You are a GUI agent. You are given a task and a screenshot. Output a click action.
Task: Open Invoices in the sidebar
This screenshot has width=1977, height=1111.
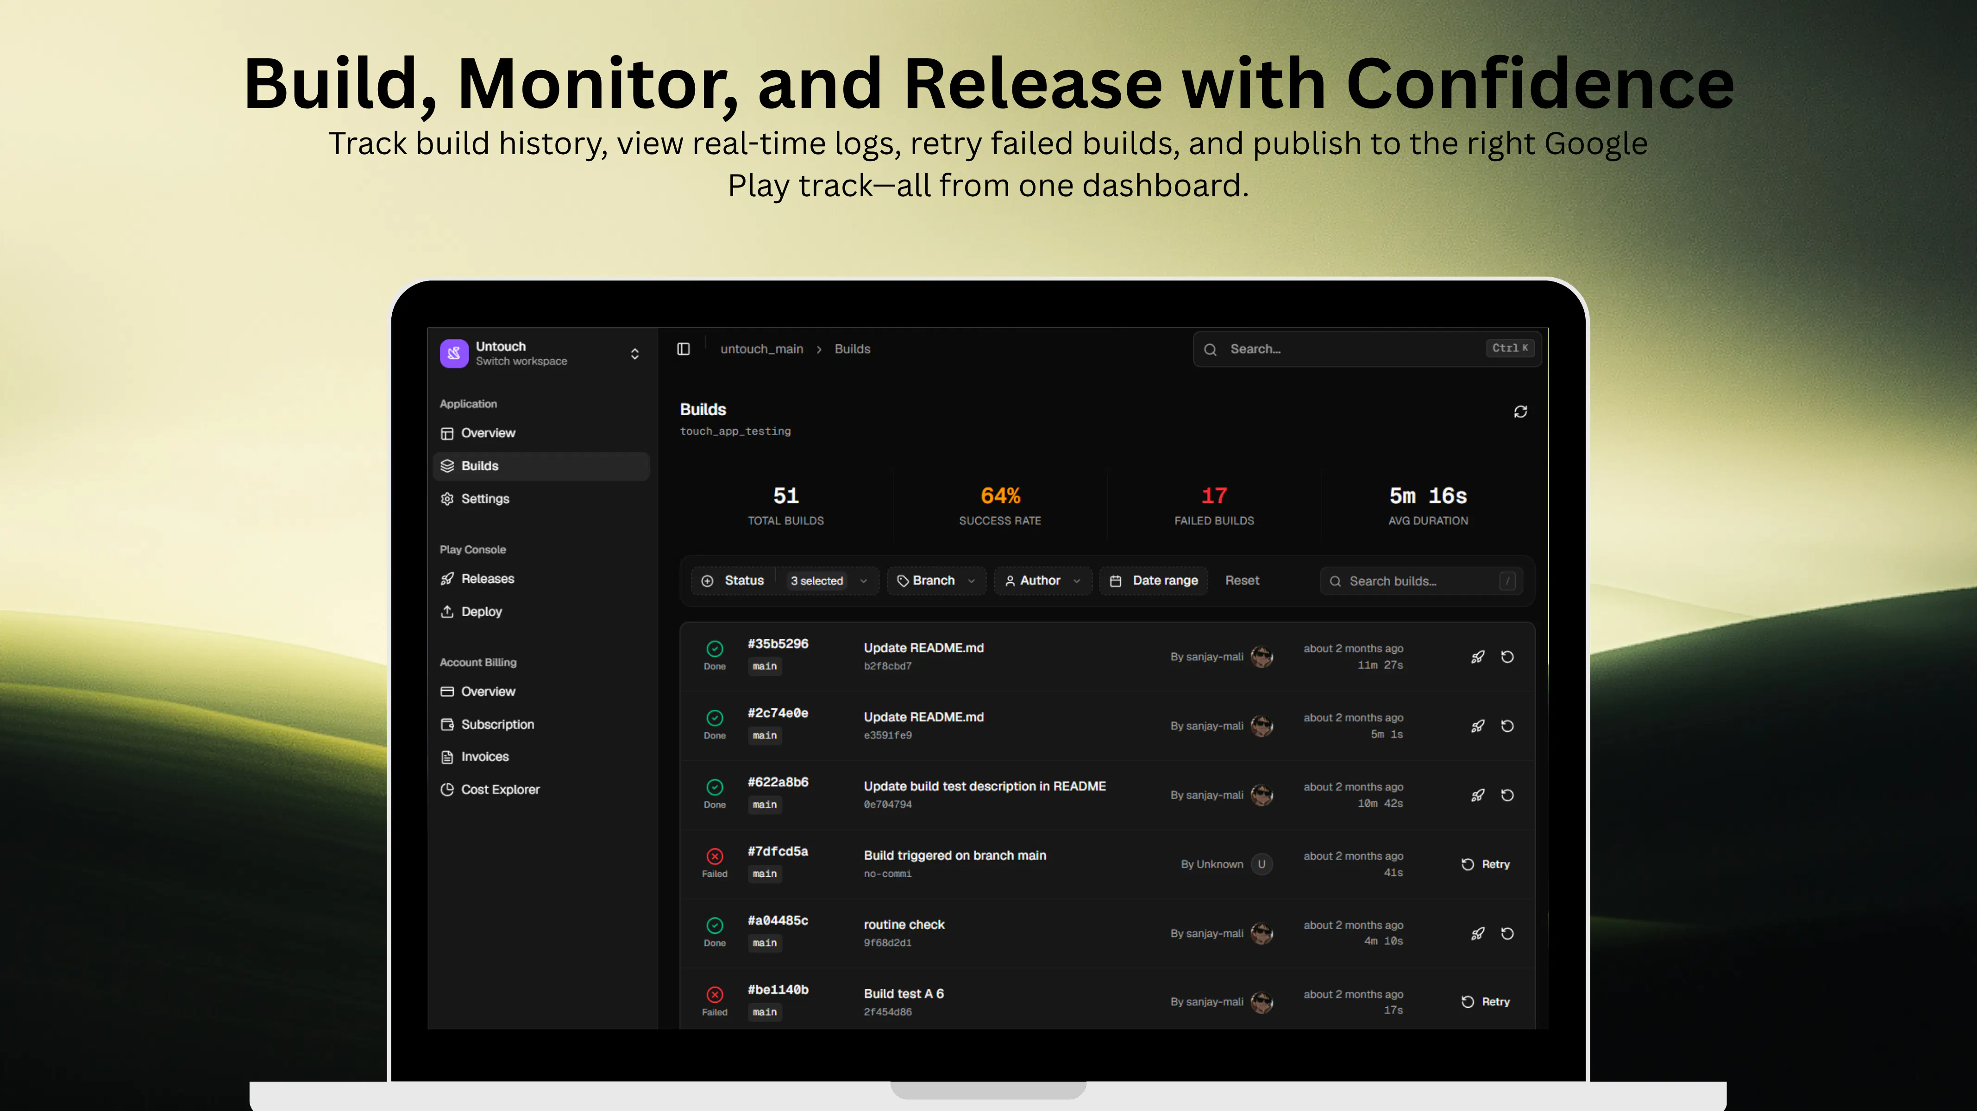pos(541,756)
